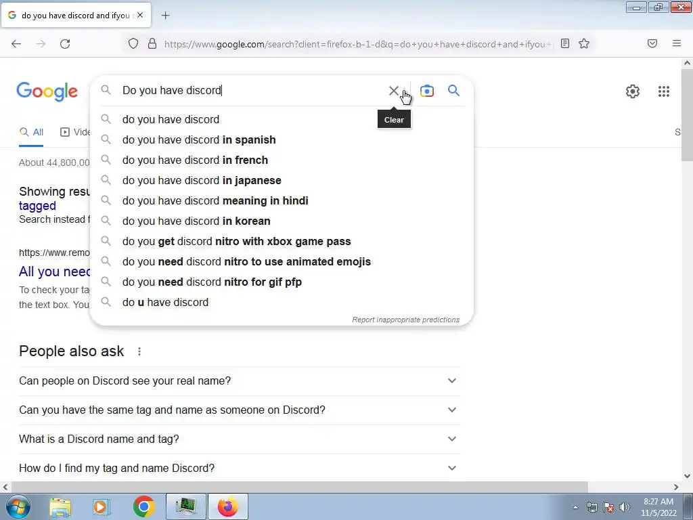This screenshot has height=520, width=693.
Task: Choose suggestion 'do you have discord'
Action: (282, 119)
